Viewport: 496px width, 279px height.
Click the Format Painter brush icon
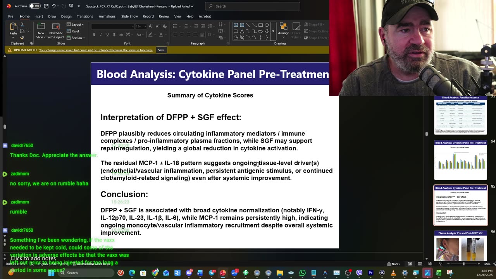tap(22, 37)
